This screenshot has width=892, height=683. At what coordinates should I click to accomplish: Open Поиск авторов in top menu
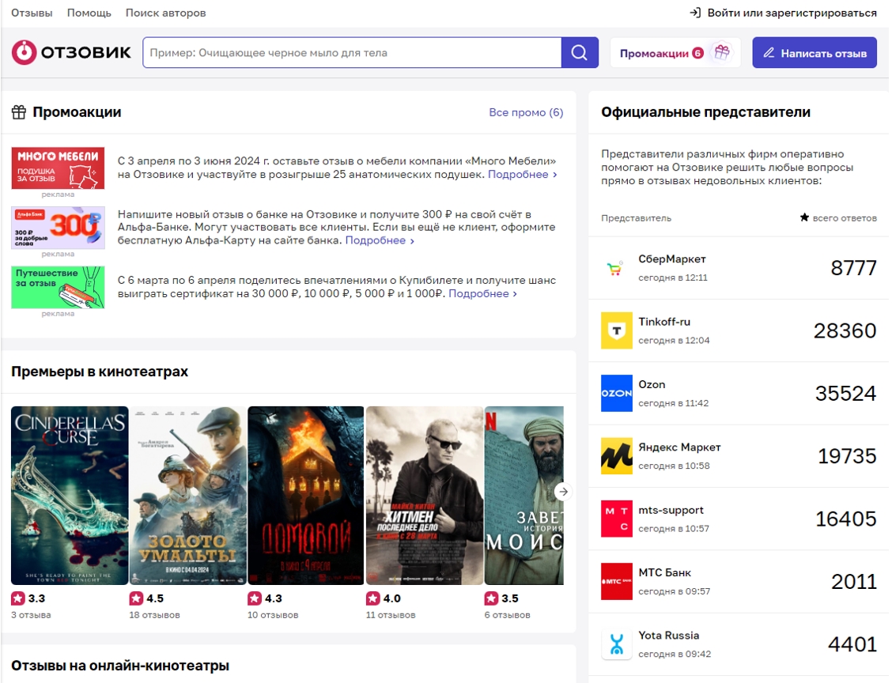pyautogui.click(x=165, y=13)
